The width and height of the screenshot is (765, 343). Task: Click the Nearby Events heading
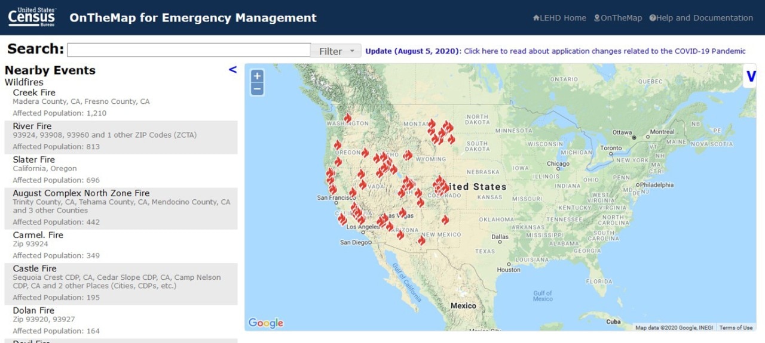click(50, 70)
